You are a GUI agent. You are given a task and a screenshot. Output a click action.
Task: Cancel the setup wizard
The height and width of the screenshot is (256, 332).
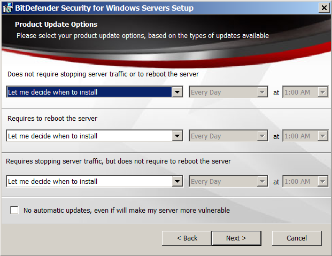click(x=297, y=238)
